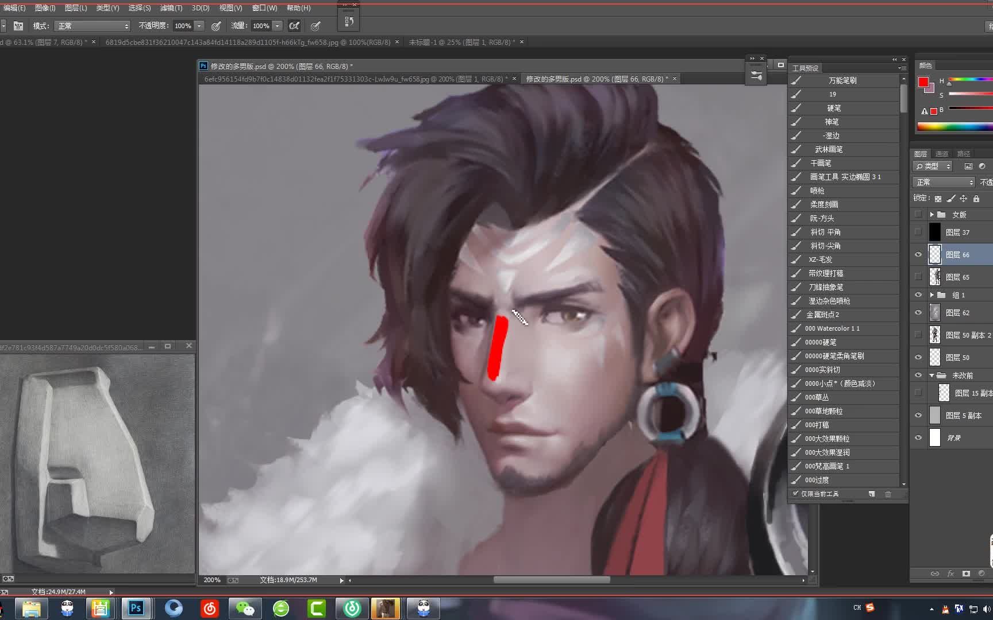Click the out-of-gamut warning triangle icon

[x=924, y=111]
